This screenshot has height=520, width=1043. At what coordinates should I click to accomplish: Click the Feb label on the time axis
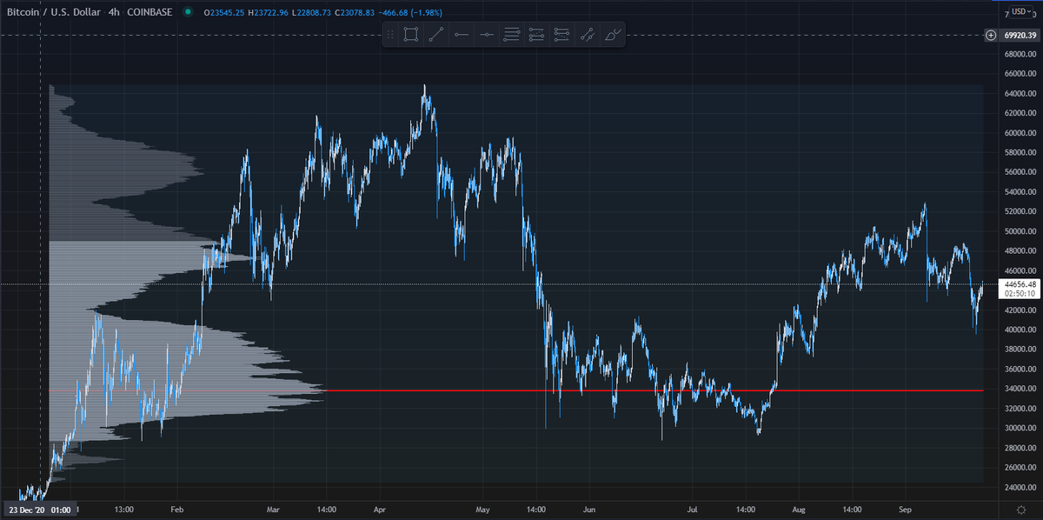point(177,510)
